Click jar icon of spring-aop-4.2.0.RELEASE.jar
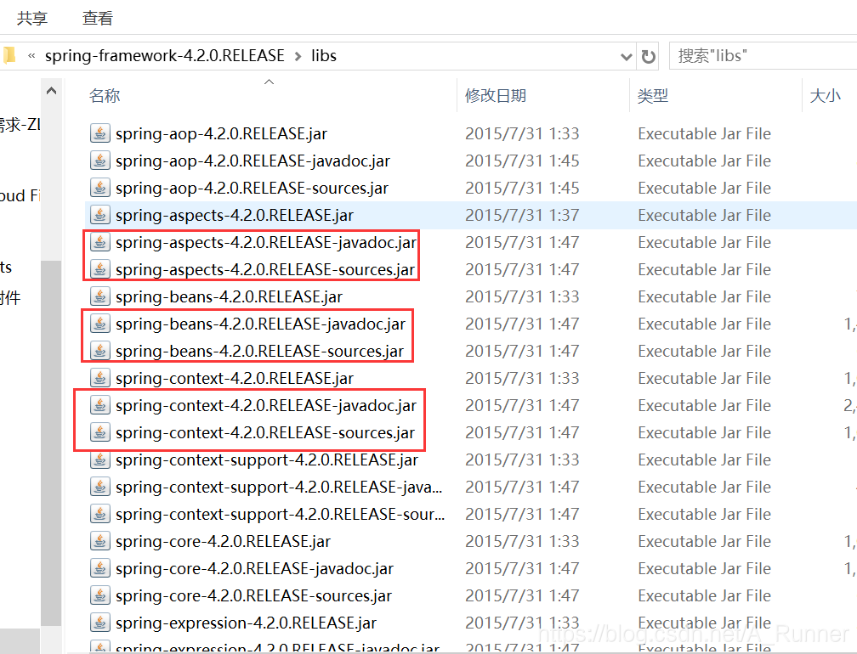 click(x=100, y=133)
